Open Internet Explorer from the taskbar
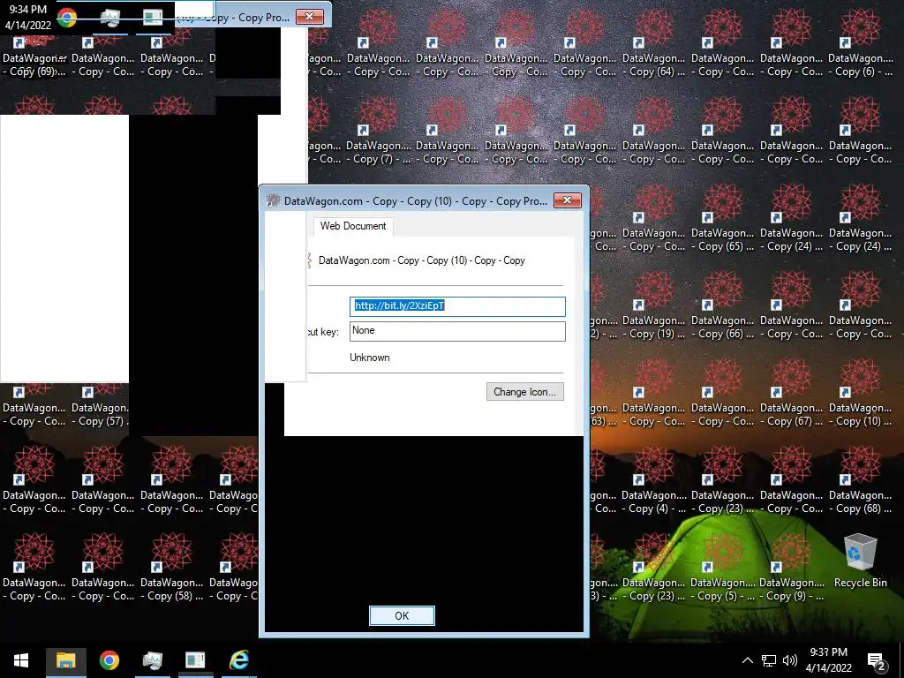The height and width of the screenshot is (678, 904). (x=239, y=660)
